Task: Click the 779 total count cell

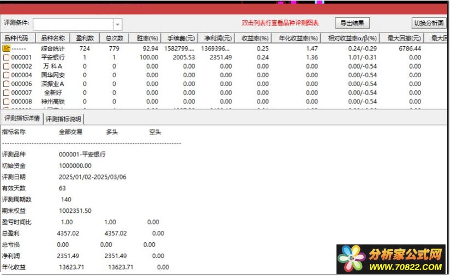Action: 114,48
